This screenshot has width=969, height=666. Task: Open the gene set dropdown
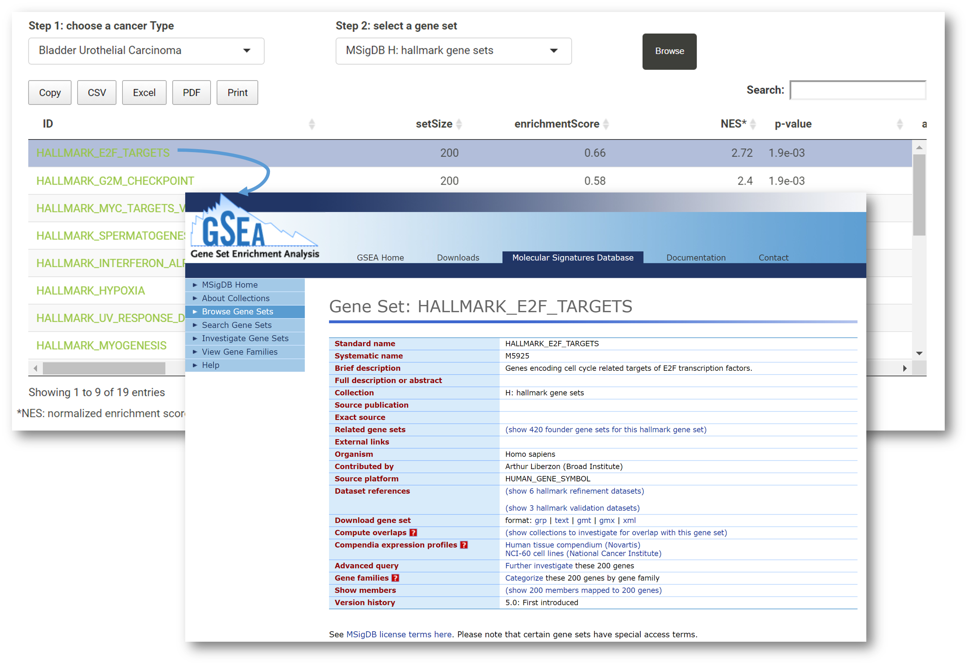click(x=453, y=51)
